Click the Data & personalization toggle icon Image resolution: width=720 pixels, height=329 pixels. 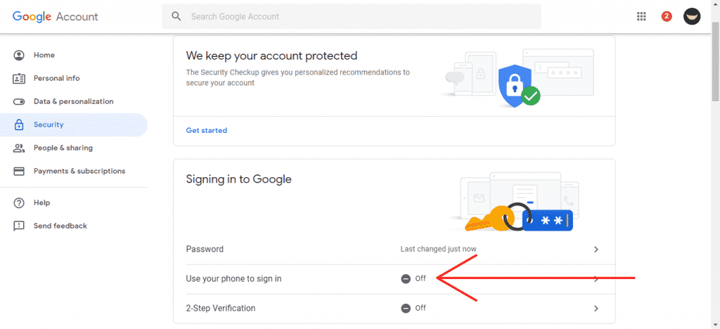pos(19,101)
